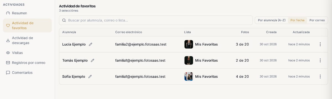Switch sorting to Por correo
The height and width of the screenshot is (99, 332).
(317, 20)
